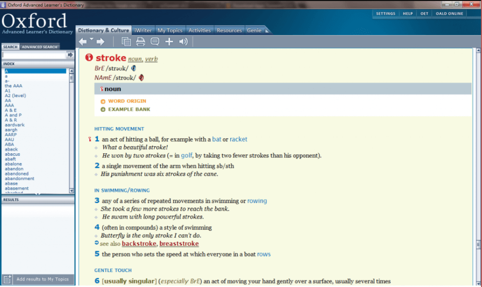Play British English pronunciation of stroke
Screen dimensions: 482x287
tap(134, 68)
